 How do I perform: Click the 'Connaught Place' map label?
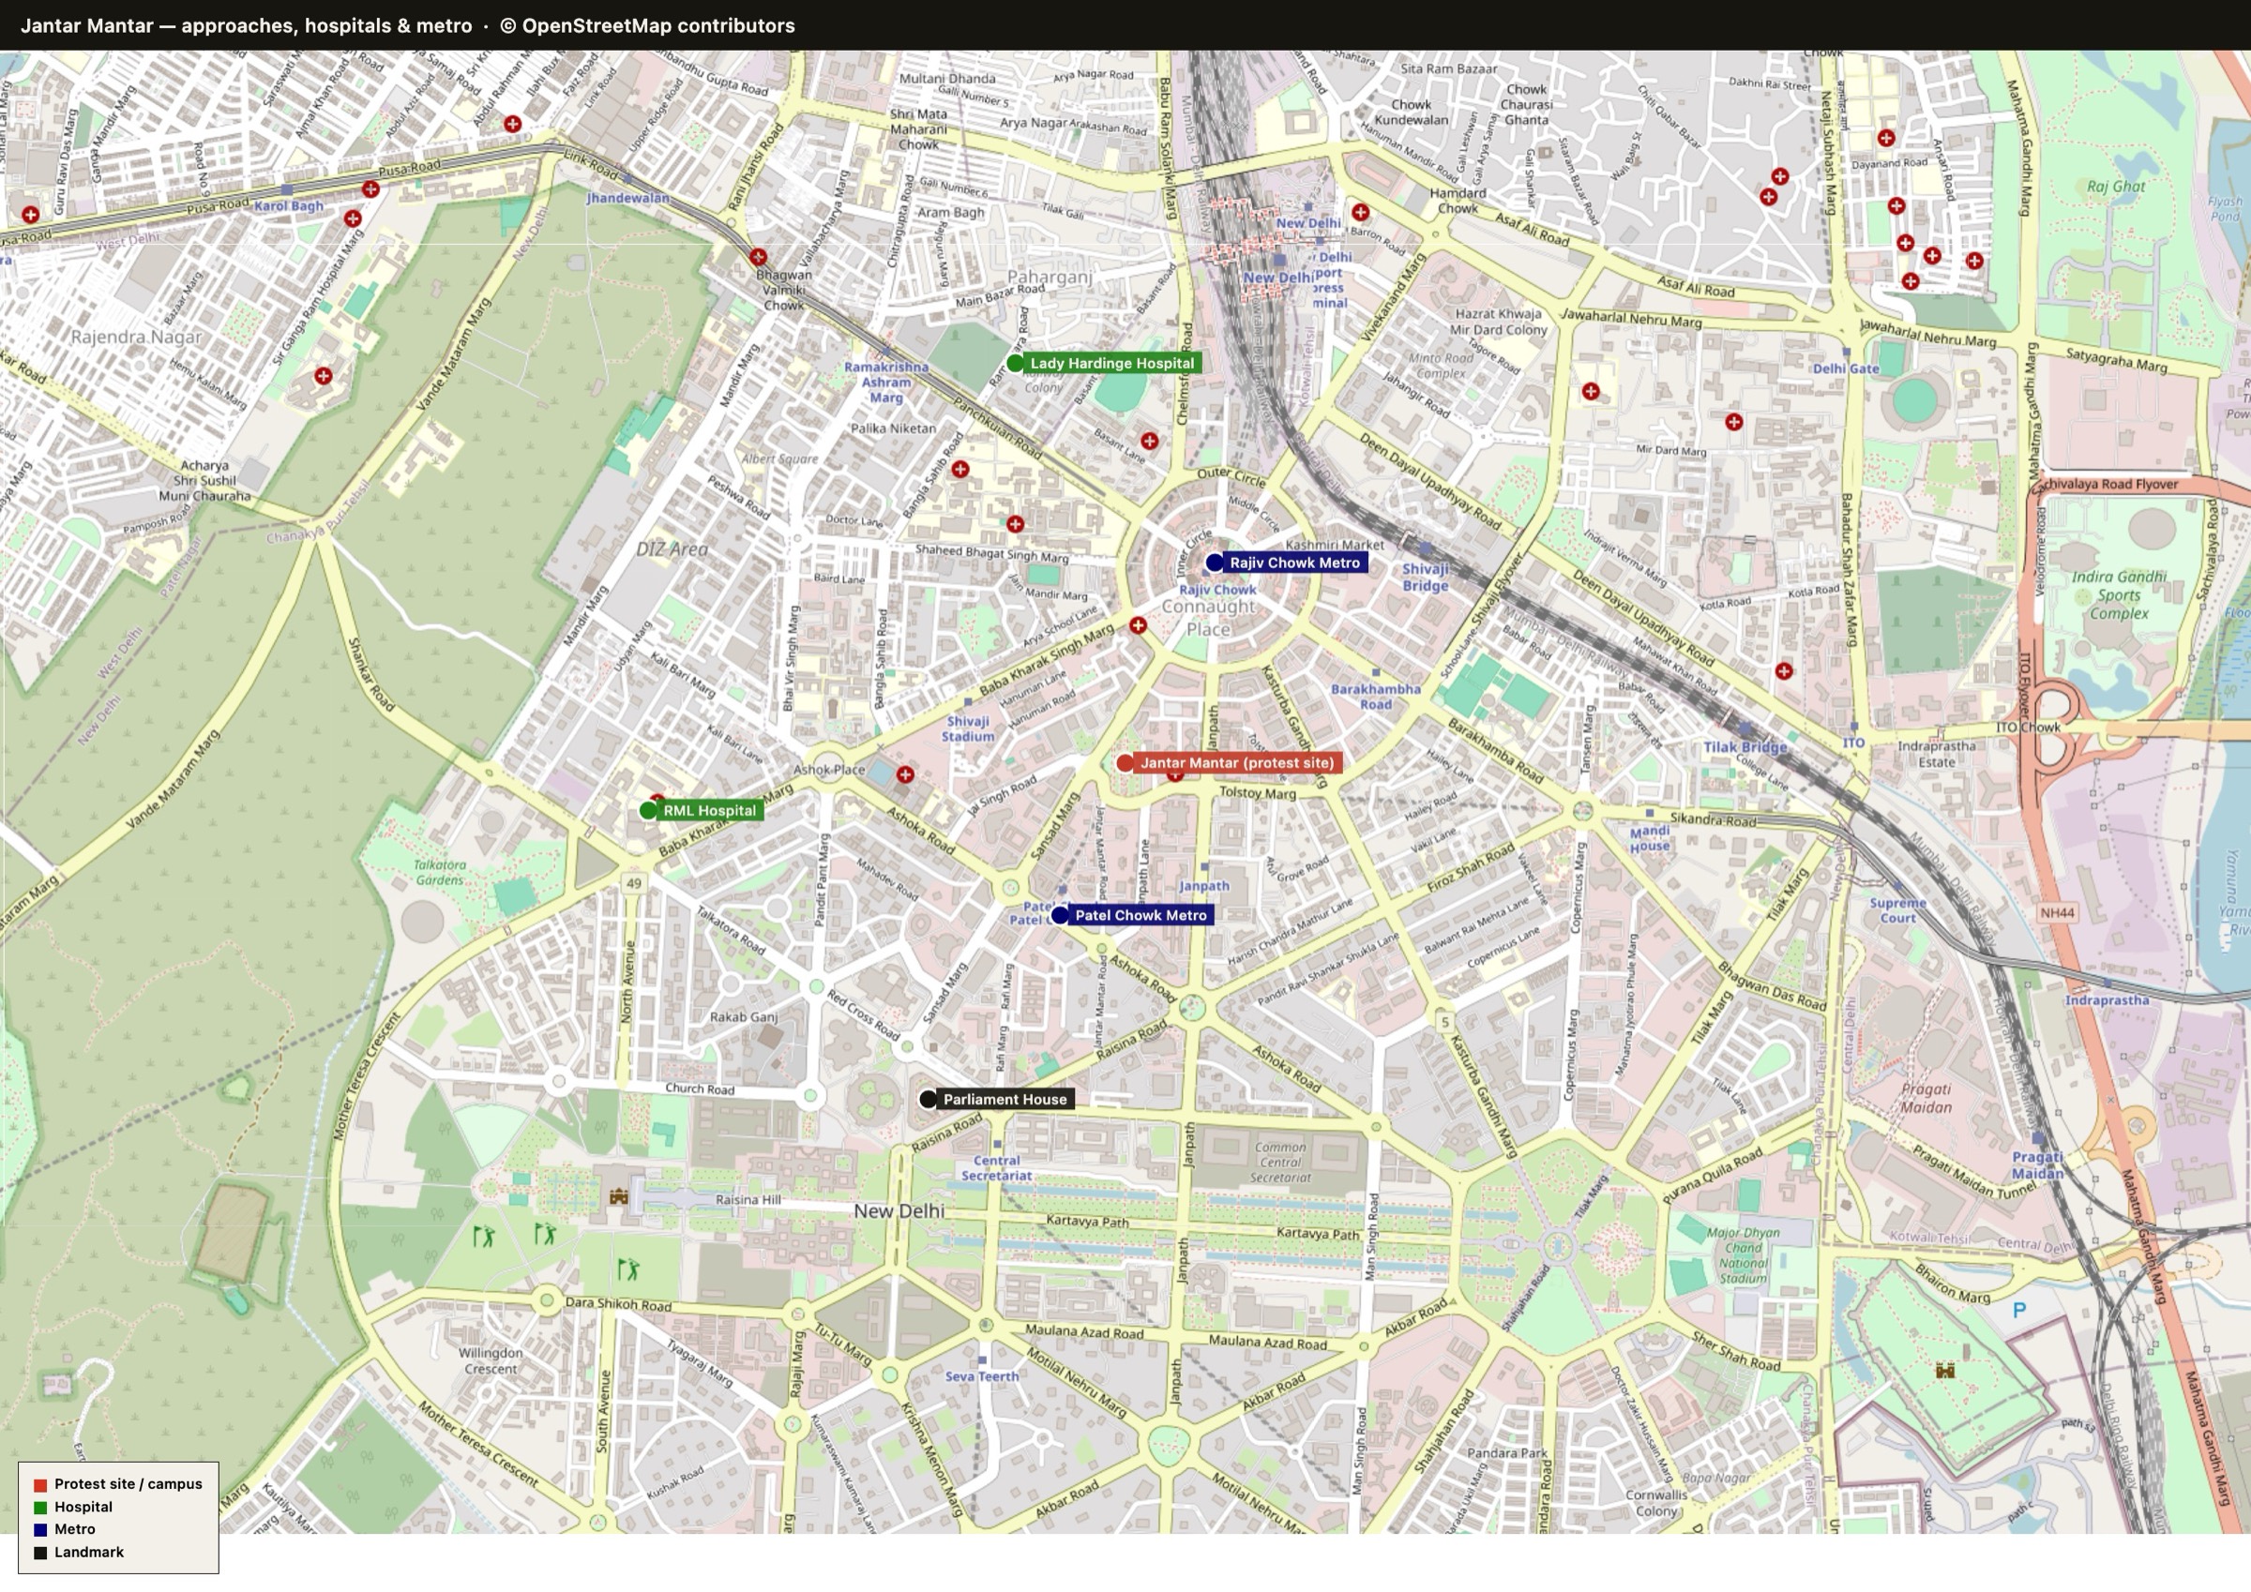[1209, 619]
